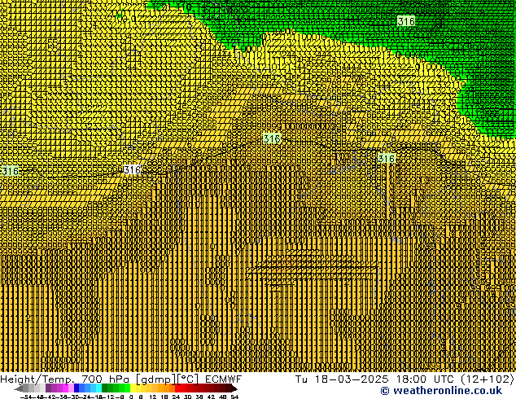The width and height of the screenshot is (516, 399).
Task: Click the date 'Tu 18-03-2025'
Action: pos(342,379)
